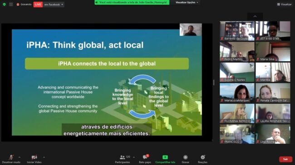The image size is (295, 165).
Task: Click the muted mic icon on Barrento da Costa's tile
Action: tap(222, 38)
